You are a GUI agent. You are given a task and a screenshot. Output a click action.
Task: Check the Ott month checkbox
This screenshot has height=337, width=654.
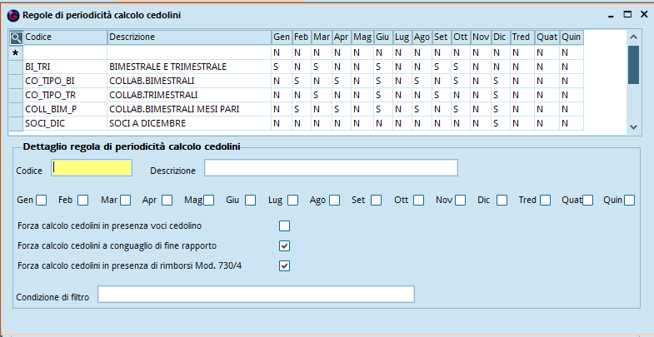(419, 201)
